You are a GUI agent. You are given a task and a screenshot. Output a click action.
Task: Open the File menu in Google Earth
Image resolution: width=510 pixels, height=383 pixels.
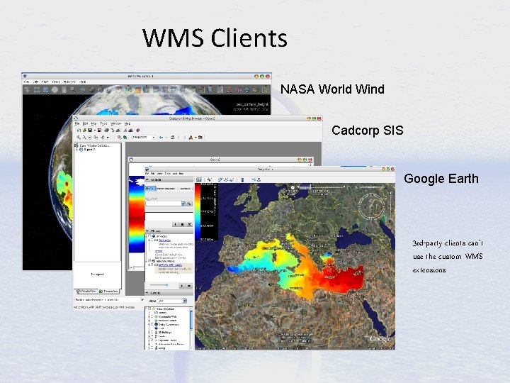click(x=147, y=174)
